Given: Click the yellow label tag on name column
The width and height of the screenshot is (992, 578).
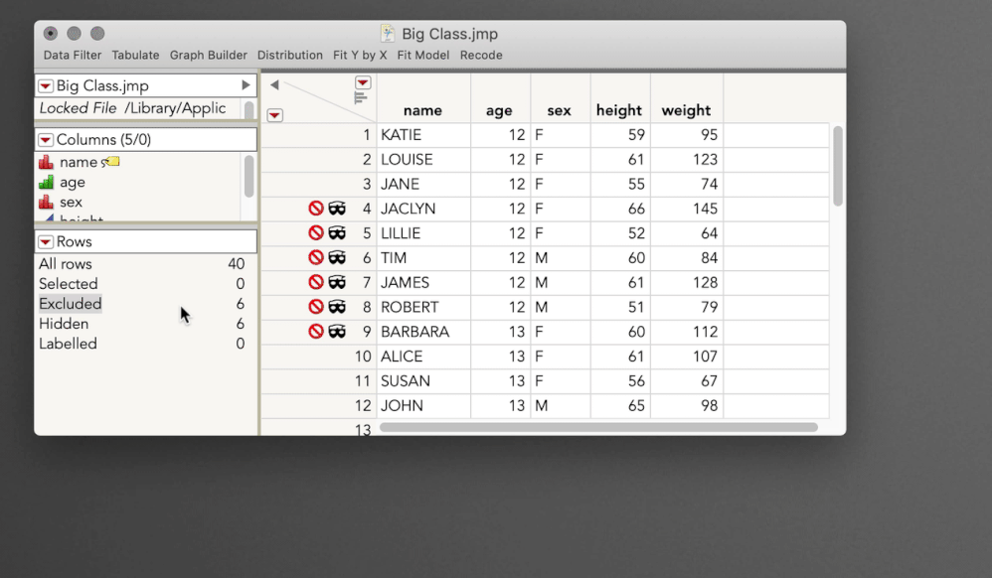Looking at the screenshot, I should pyautogui.click(x=112, y=161).
